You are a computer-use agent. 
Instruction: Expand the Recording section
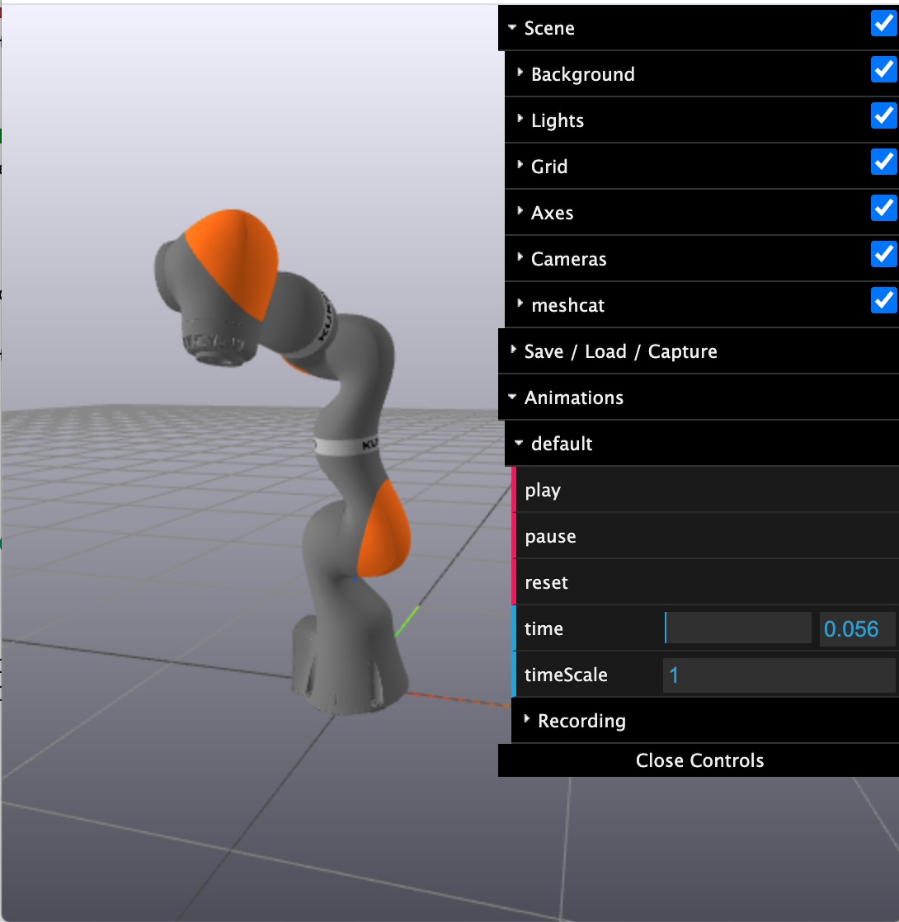[580, 721]
